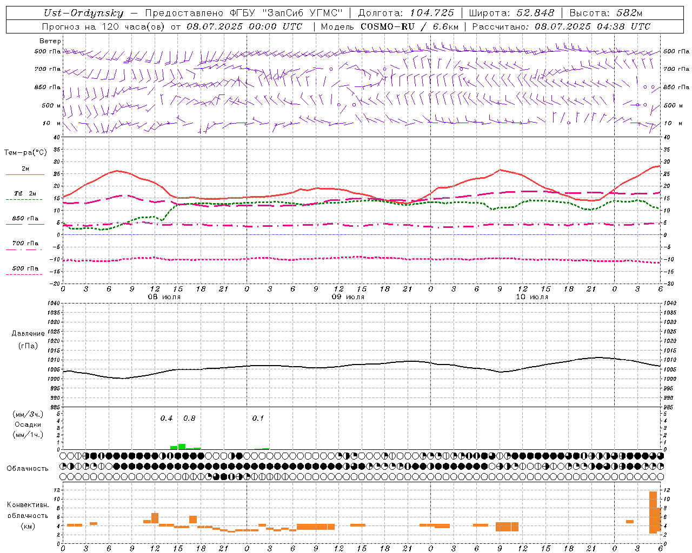The width and height of the screenshot is (692, 553).
Task: Click the '10 июля' date label
Action: click(532, 297)
